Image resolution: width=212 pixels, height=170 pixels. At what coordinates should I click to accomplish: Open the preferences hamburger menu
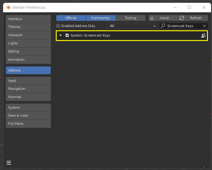click(9, 163)
